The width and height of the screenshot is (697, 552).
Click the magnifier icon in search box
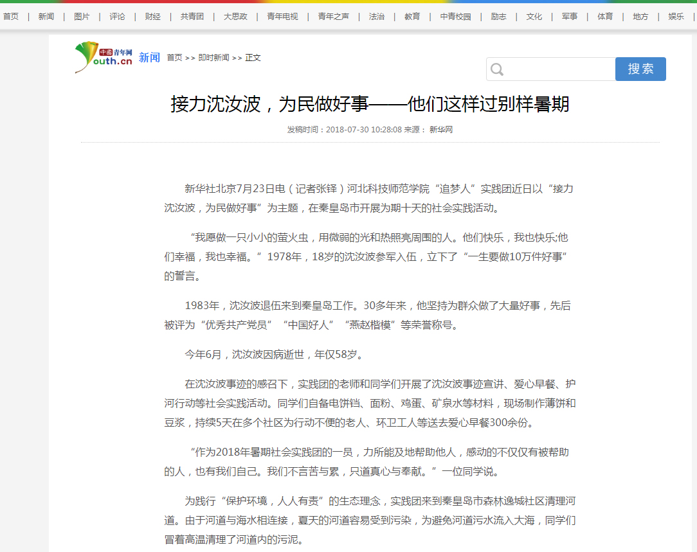coord(497,69)
